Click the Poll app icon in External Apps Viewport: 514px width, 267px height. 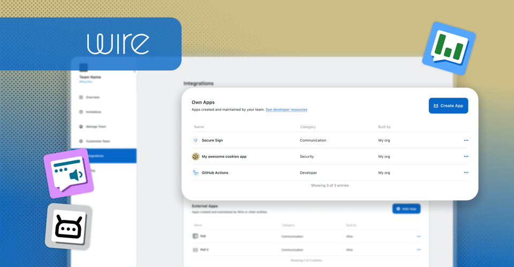pos(195,236)
